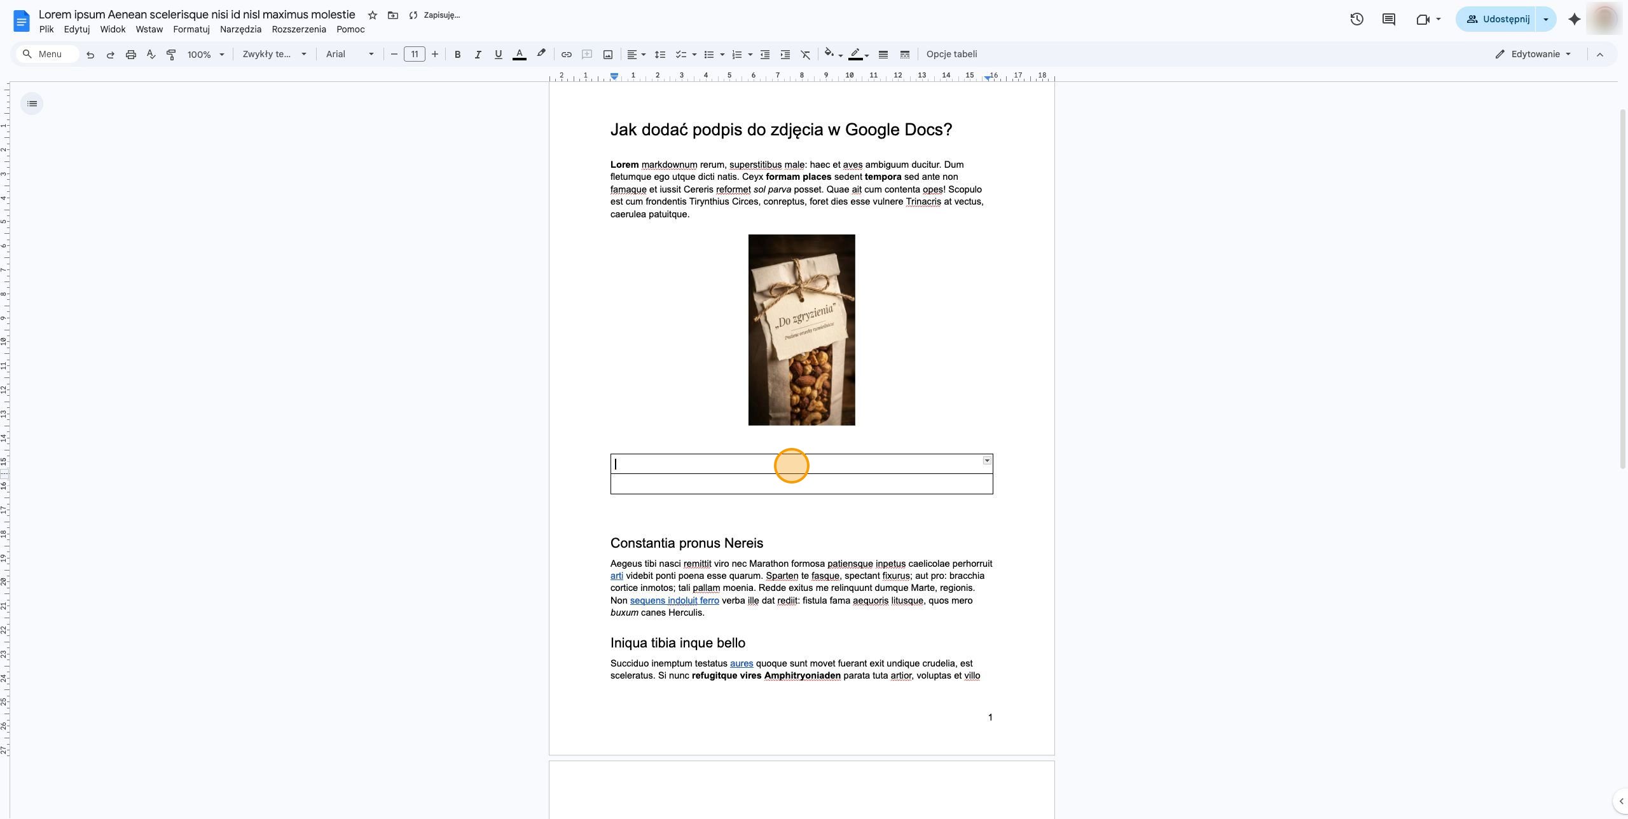Run spelling and grammar check icon

coord(151,55)
